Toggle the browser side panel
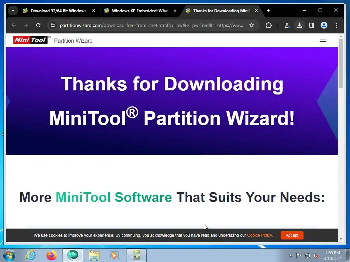Image resolution: width=350 pixels, height=262 pixels. coord(312,25)
